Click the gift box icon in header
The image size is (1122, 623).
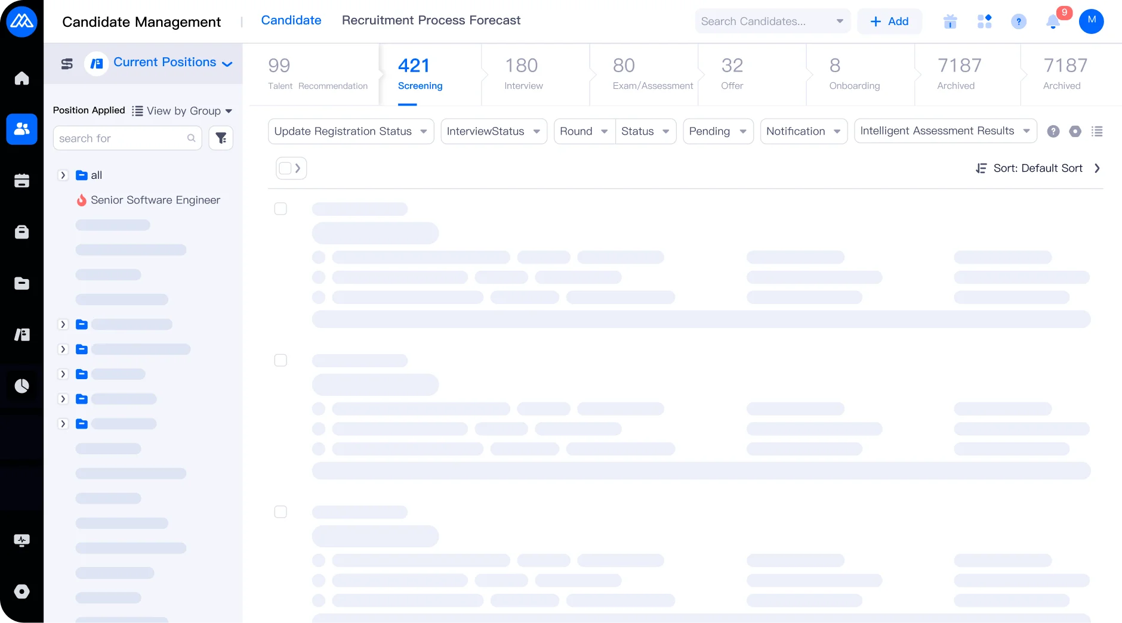click(x=950, y=22)
